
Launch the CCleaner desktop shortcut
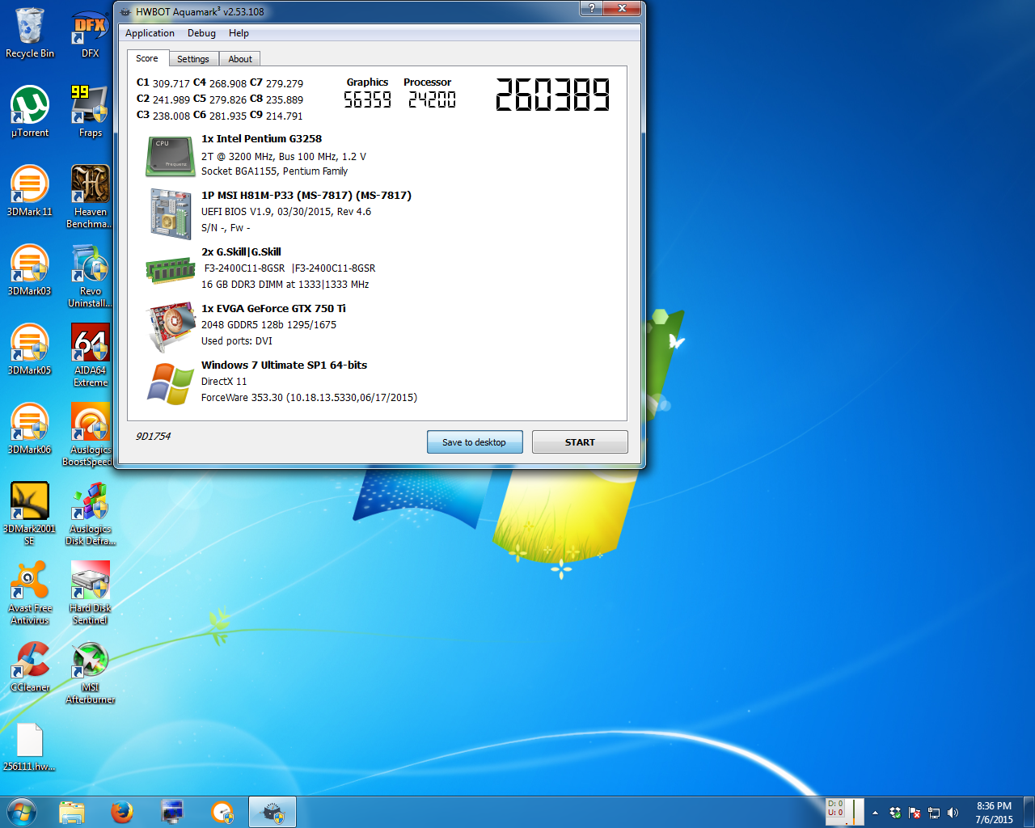pyautogui.click(x=30, y=666)
